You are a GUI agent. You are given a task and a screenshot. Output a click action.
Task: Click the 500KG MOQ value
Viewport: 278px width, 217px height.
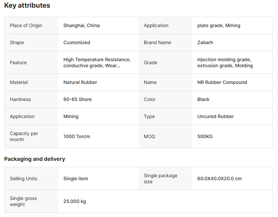(205, 136)
